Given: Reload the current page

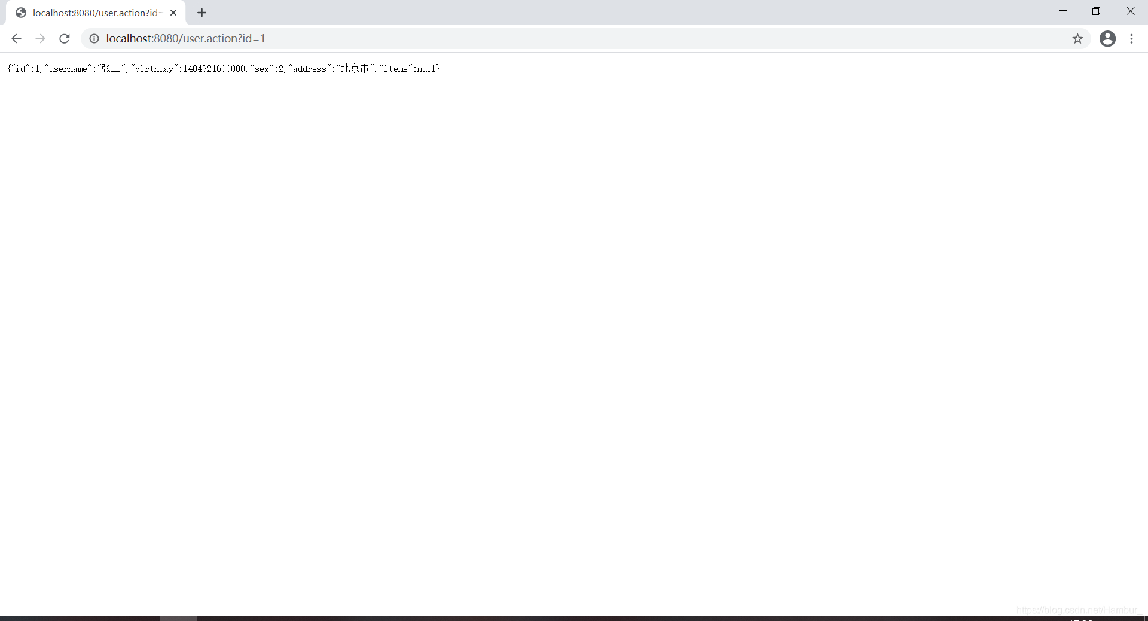Looking at the screenshot, I should point(65,39).
